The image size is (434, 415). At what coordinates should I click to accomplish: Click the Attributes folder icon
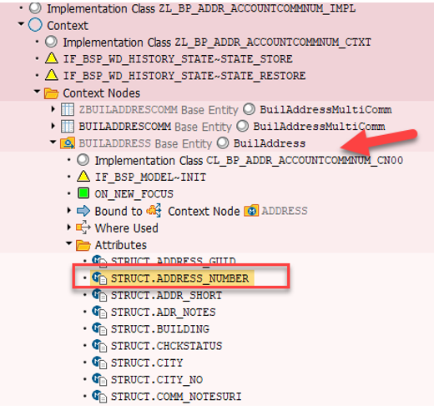coord(83,245)
